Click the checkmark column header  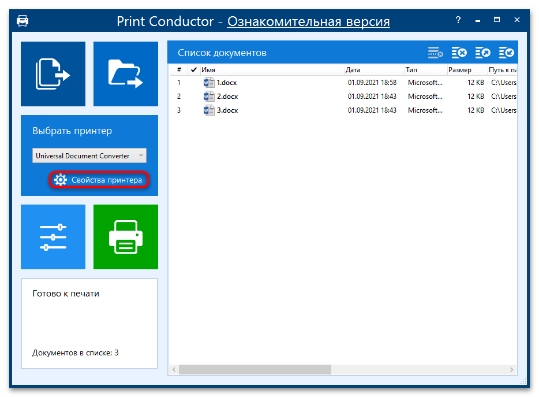click(194, 70)
